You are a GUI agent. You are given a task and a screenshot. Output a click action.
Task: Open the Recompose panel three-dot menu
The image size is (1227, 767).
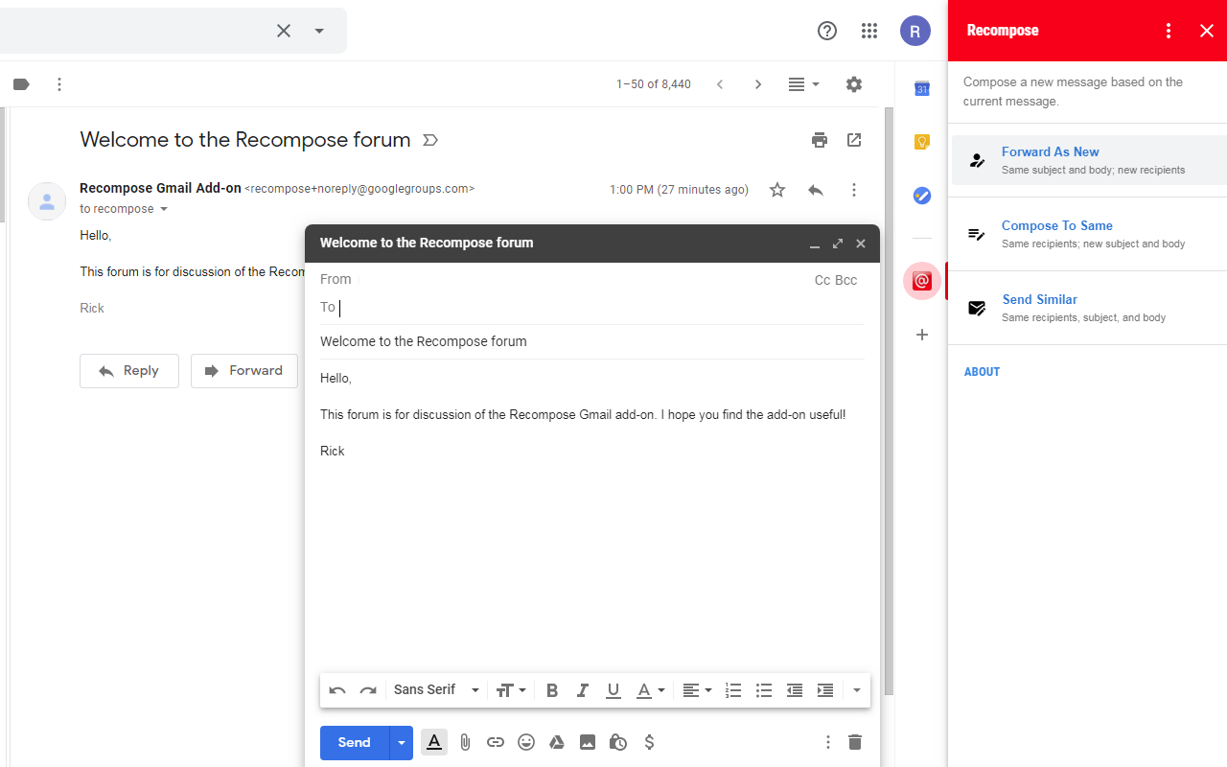(x=1169, y=31)
